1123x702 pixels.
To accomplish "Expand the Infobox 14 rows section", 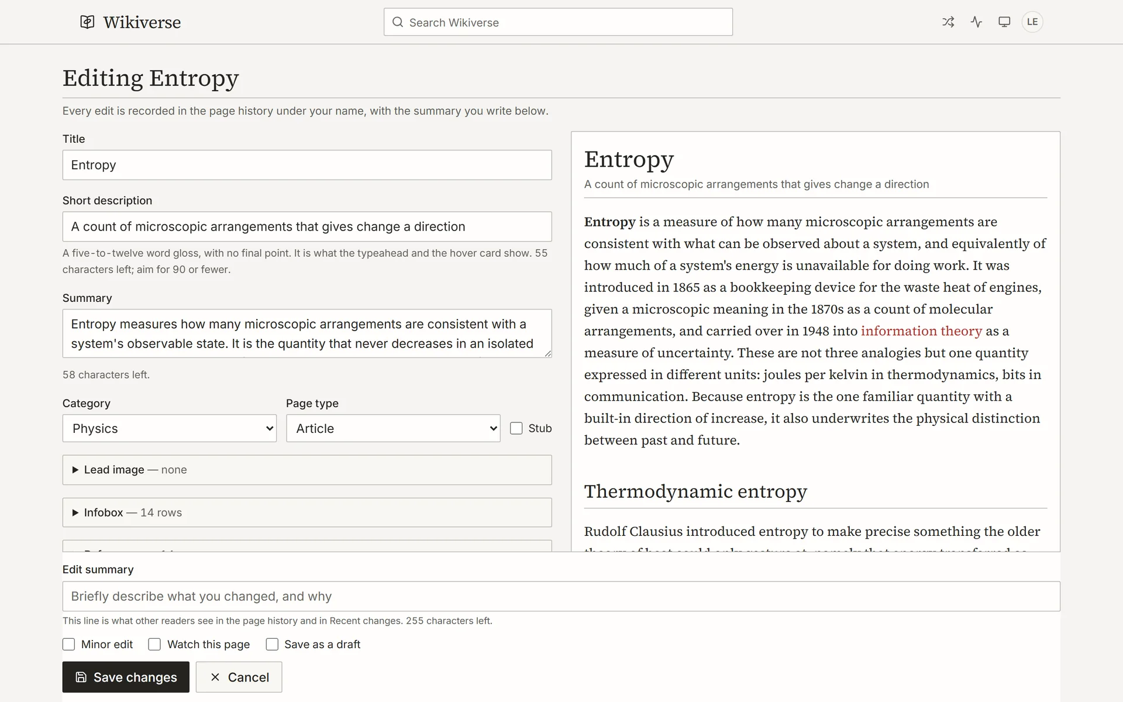I will pyautogui.click(x=307, y=512).
